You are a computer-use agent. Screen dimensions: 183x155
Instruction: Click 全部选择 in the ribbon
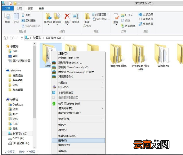click(146, 14)
